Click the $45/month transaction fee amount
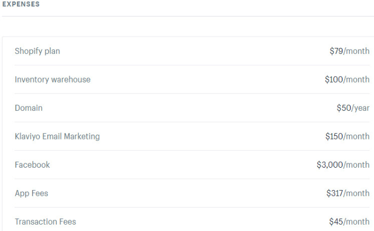 tap(349, 222)
